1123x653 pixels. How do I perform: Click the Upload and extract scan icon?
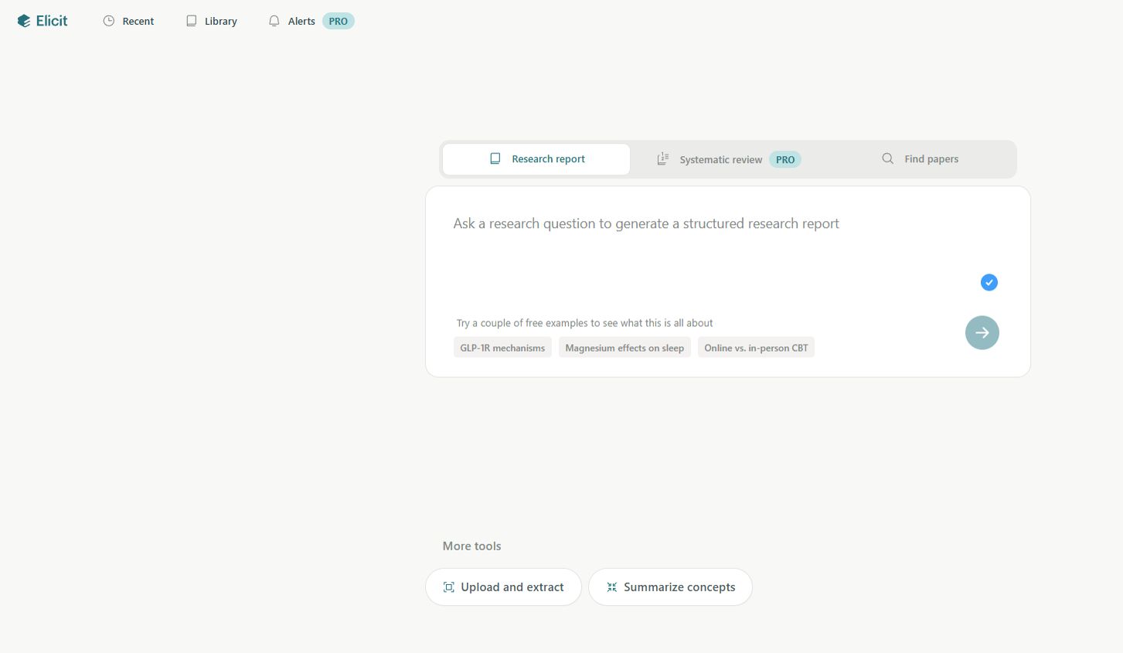448,587
